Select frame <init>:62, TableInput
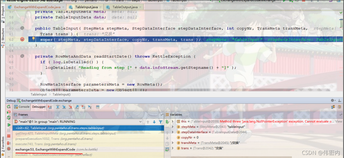Viewport: 344px width, 158px height. 88,128
